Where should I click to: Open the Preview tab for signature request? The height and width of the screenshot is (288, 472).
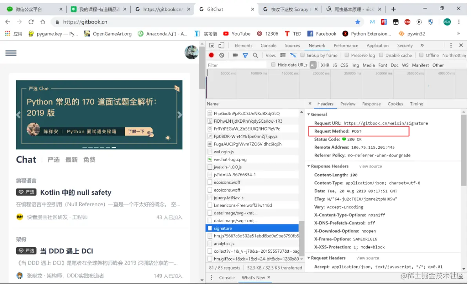click(348, 104)
